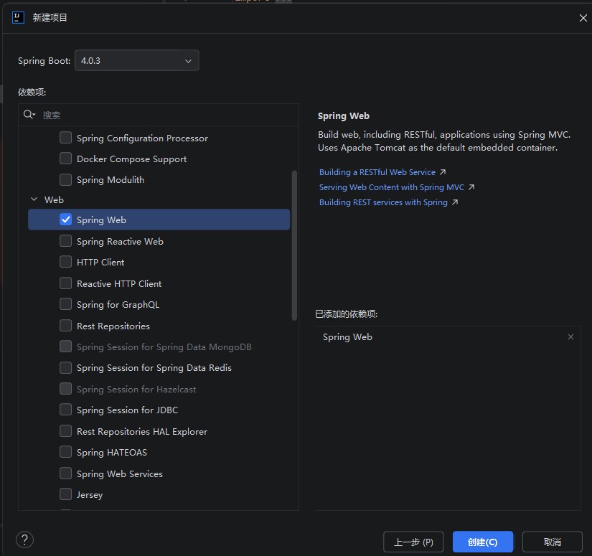Check Rest Repositories HAL Explorer
The width and height of the screenshot is (592, 556).
(x=66, y=430)
